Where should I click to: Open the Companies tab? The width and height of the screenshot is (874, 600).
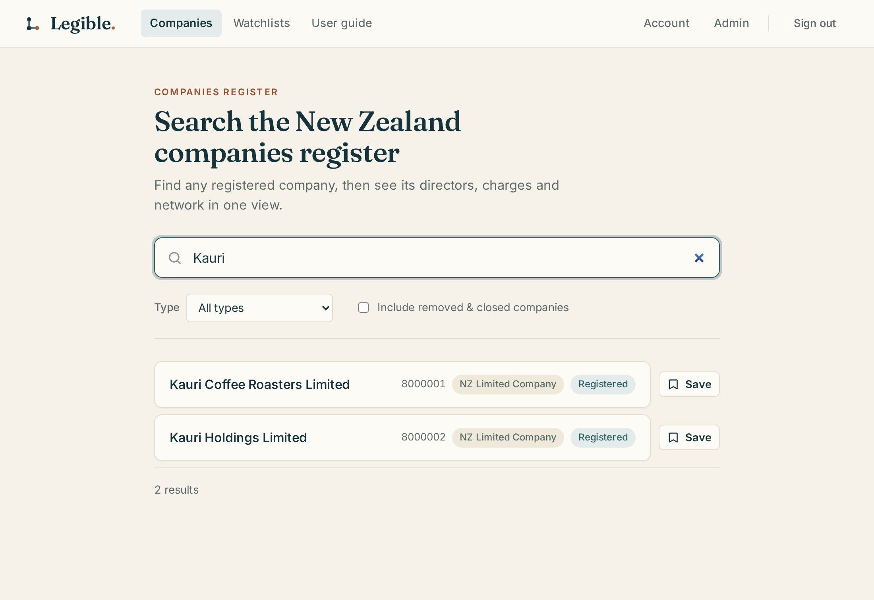pyautogui.click(x=181, y=23)
